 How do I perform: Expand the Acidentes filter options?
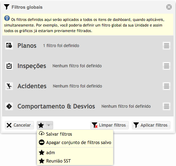(x=167, y=86)
